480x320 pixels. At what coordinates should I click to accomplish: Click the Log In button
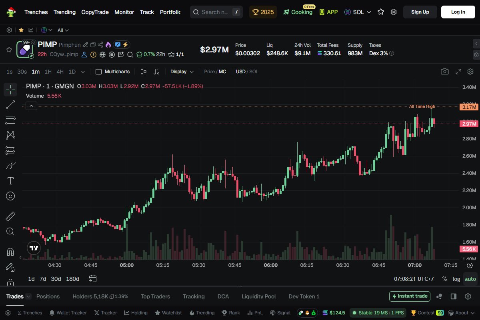click(x=458, y=12)
